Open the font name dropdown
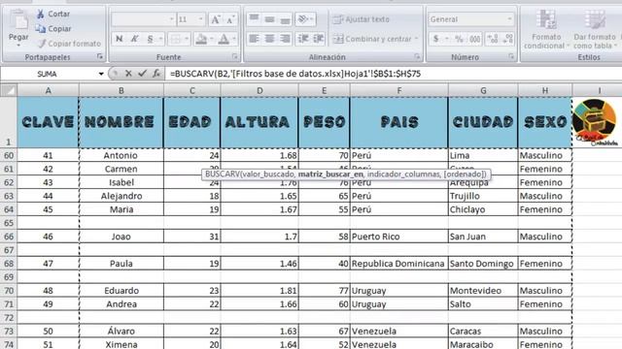 [171, 19]
